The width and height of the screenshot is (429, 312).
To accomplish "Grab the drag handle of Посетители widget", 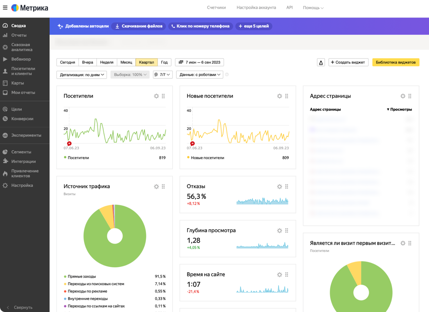I will [x=164, y=96].
